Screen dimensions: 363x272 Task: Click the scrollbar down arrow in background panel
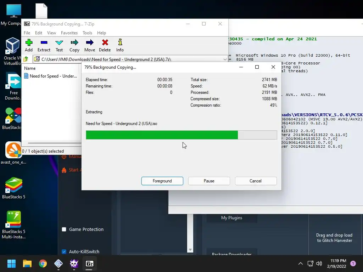pyautogui.click(x=190, y=250)
